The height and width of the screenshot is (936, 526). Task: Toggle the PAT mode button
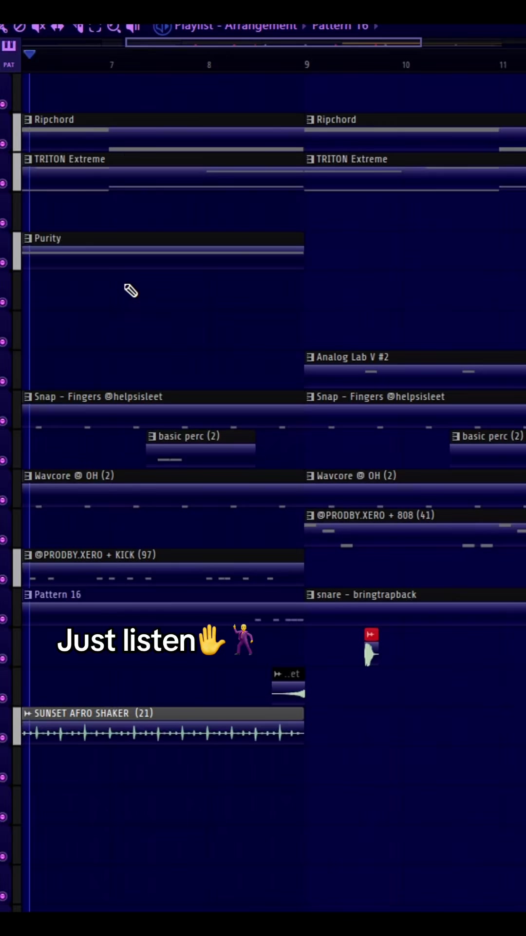(9, 65)
